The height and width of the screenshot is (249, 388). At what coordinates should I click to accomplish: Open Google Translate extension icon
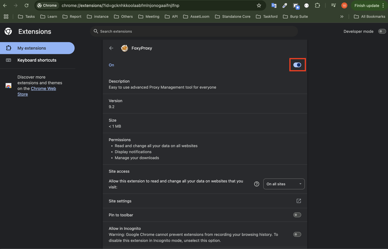point(274,5)
